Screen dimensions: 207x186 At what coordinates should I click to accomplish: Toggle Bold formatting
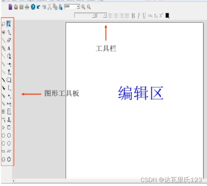tap(133, 16)
